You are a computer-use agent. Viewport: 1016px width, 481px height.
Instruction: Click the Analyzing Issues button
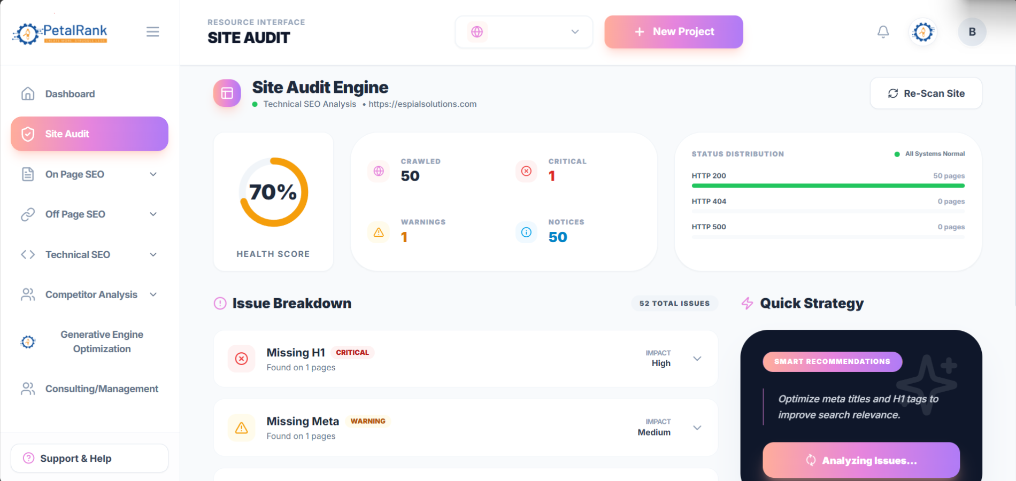861,460
